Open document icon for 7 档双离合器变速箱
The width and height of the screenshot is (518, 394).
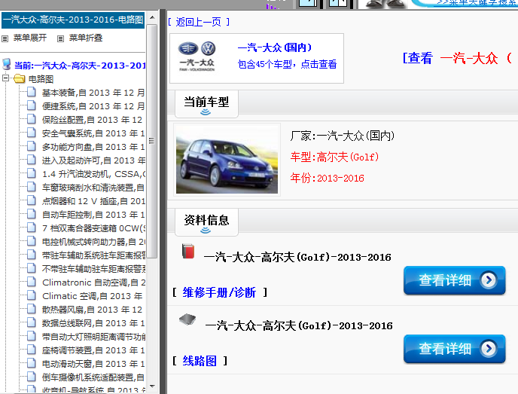pyautogui.click(x=32, y=227)
